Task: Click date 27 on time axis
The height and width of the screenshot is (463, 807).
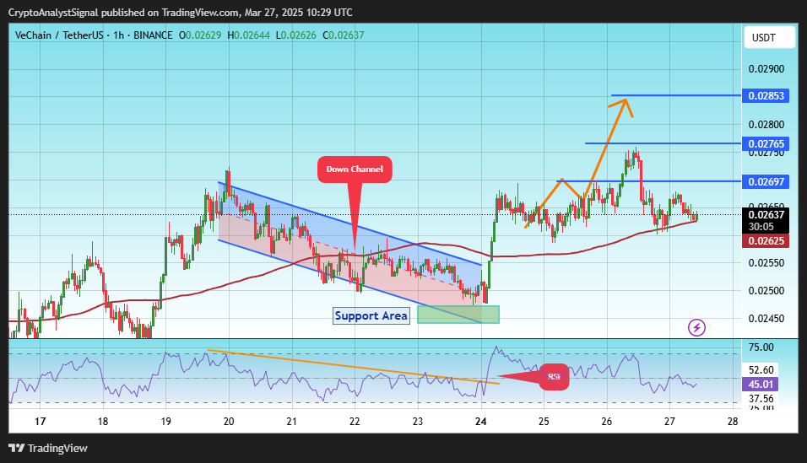Action: [669, 422]
